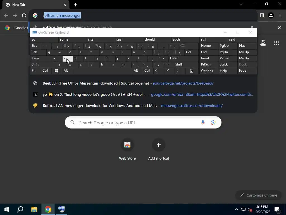Open taskbar Search magnifier
The image size is (286, 215).
tap(20, 209)
